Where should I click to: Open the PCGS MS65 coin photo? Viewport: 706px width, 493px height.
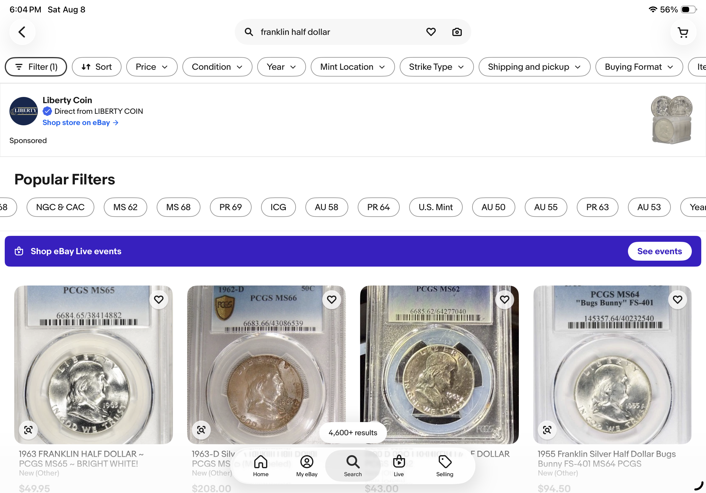pyautogui.click(x=93, y=364)
